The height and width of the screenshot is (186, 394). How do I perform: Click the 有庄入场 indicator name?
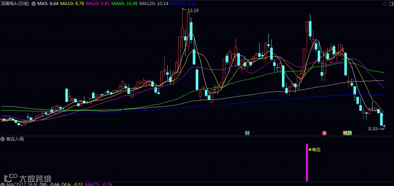pyautogui.click(x=15, y=139)
